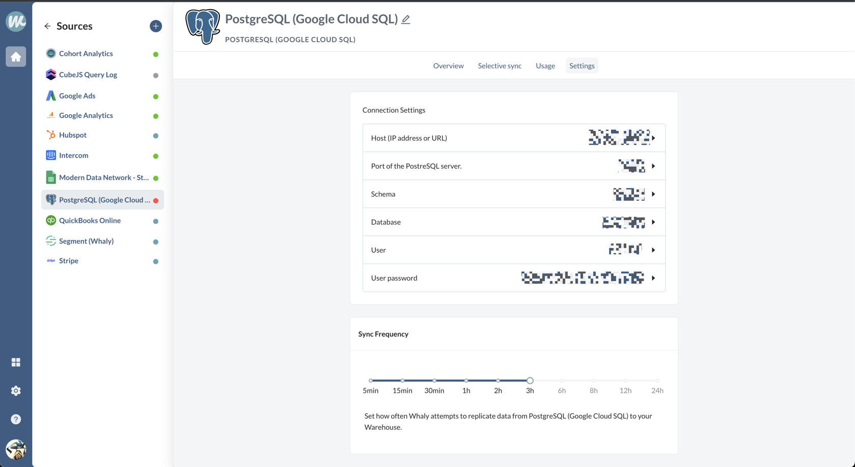Click red status dot of PostgreSQL source
Viewport: 855px width, 467px height.
click(156, 201)
